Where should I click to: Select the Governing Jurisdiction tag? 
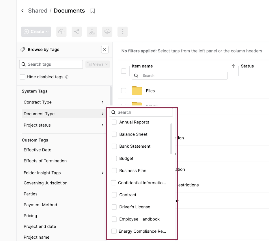[x=46, y=183]
